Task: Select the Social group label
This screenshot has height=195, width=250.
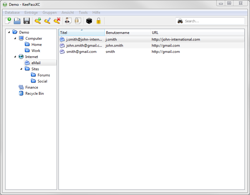Action: pyautogui.click(x=42, y=81)
